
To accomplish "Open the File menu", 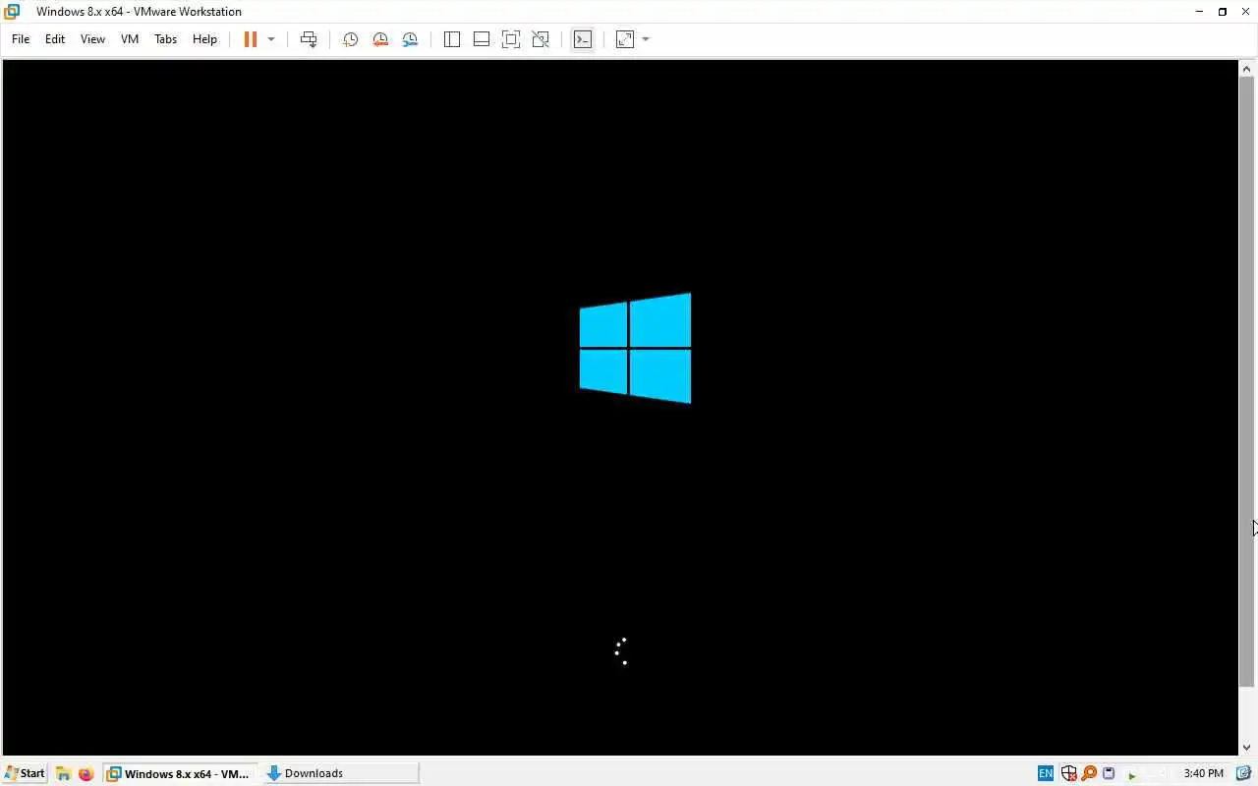I will click(21, 39).
